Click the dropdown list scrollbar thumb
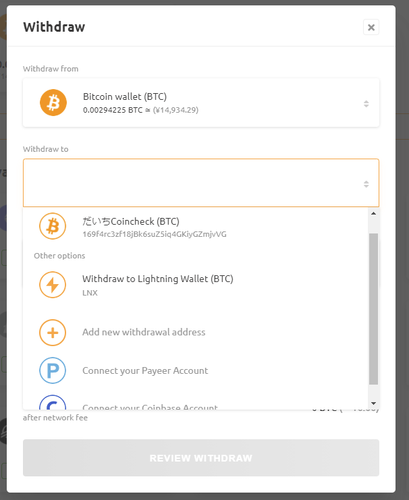 (x=374, y=308)
